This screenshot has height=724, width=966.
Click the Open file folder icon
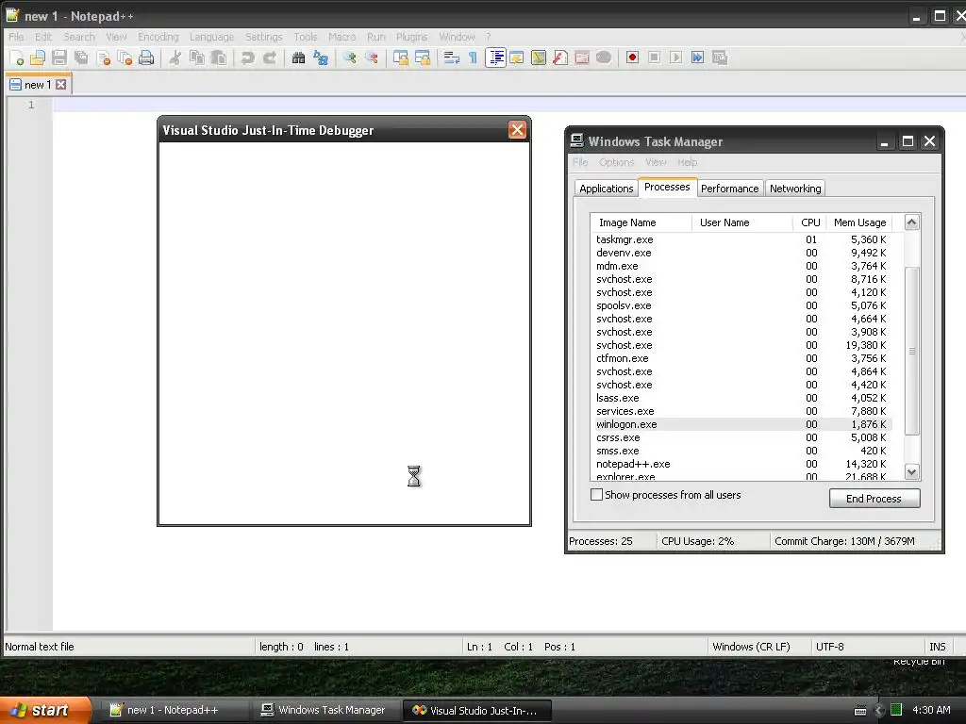(x=38, y=58)
